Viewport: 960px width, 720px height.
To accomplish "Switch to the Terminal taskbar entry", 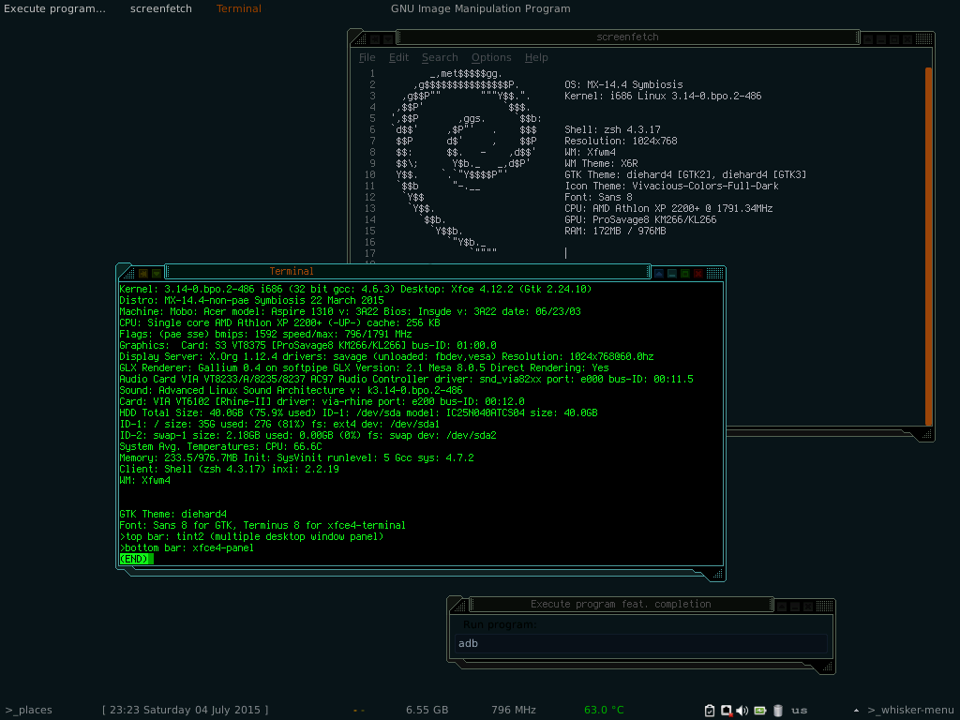I will click(239, 8).
